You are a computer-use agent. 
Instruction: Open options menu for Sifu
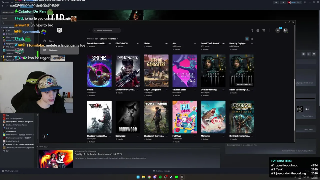click(195, 43)
